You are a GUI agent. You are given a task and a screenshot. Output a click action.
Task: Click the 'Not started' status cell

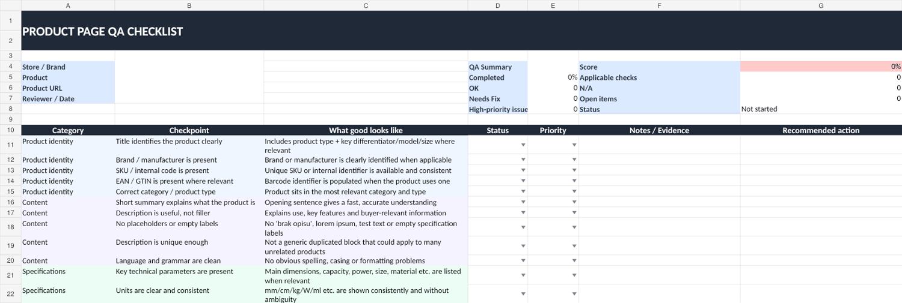pyautogui.click(x=821, y=109)
